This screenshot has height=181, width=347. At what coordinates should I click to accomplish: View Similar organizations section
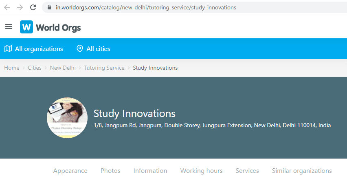pyautogui.click(x=302, y=171)
